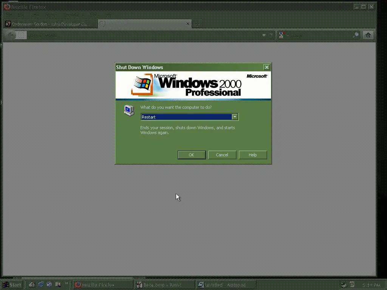This screenshot has width=387, height=290.
Task: Go to the Firefox Home page icon
Action: click(368, 35)
